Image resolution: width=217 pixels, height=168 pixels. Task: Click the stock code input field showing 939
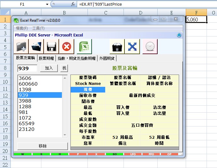27,68
